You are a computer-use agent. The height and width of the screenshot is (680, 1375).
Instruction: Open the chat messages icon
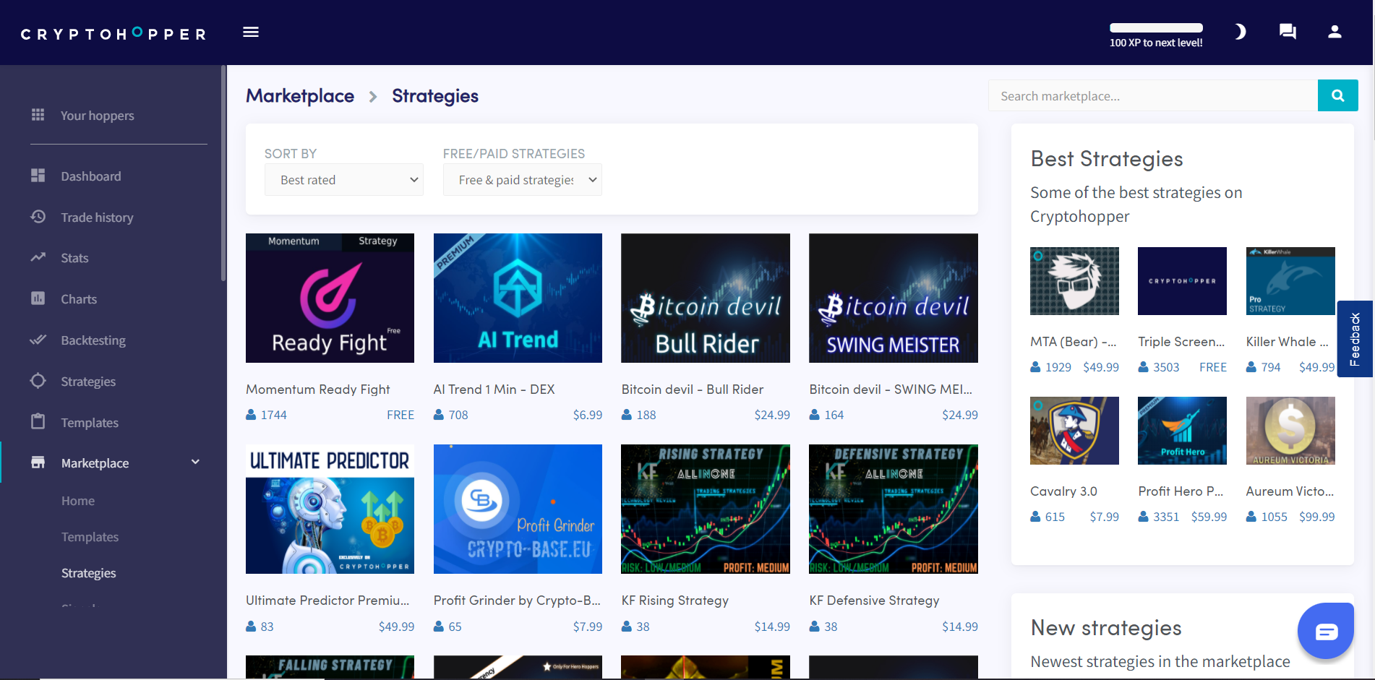click(1288, 32)
